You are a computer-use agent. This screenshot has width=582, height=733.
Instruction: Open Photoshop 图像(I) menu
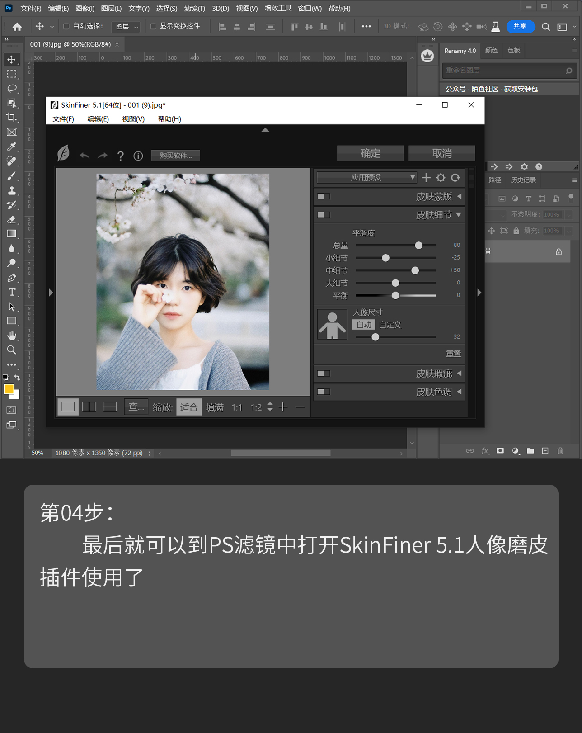(85, 9)
